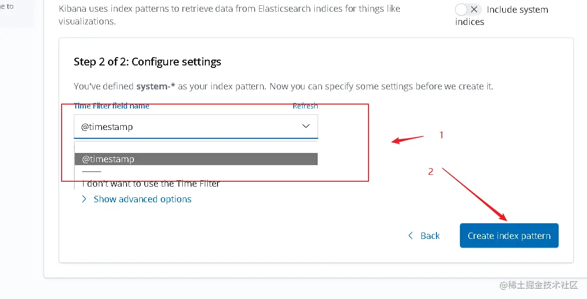Click the '@timestamp' value shown in the field
Screen dimensions: 587x299
click(x=107, y=127)
